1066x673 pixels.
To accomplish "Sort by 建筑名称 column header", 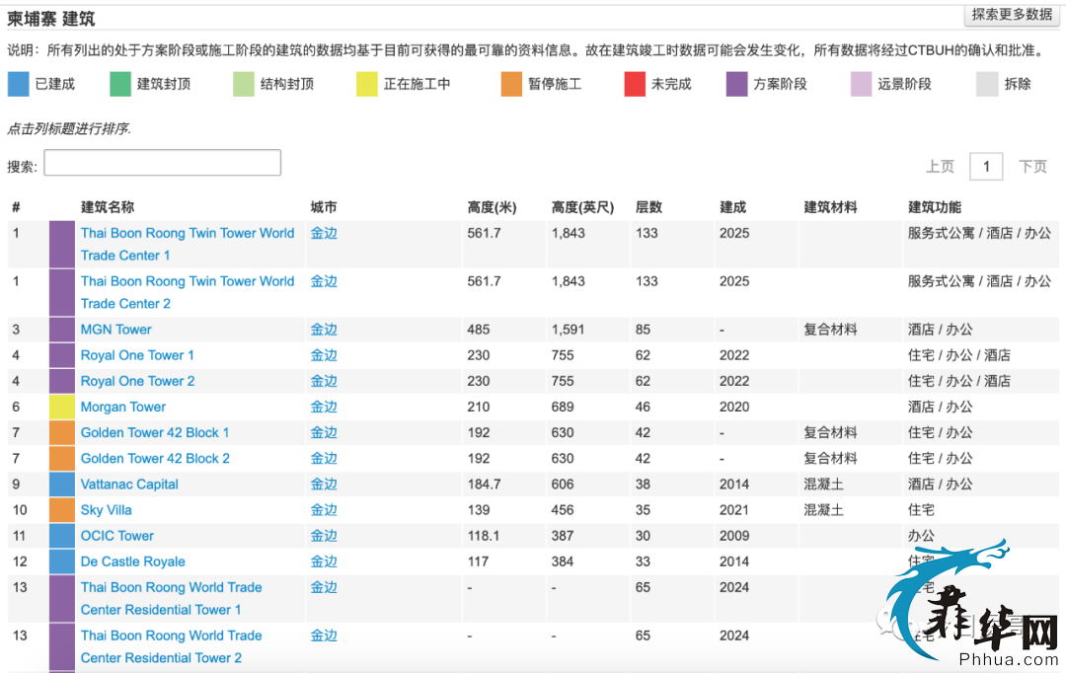I will point(108,207).
